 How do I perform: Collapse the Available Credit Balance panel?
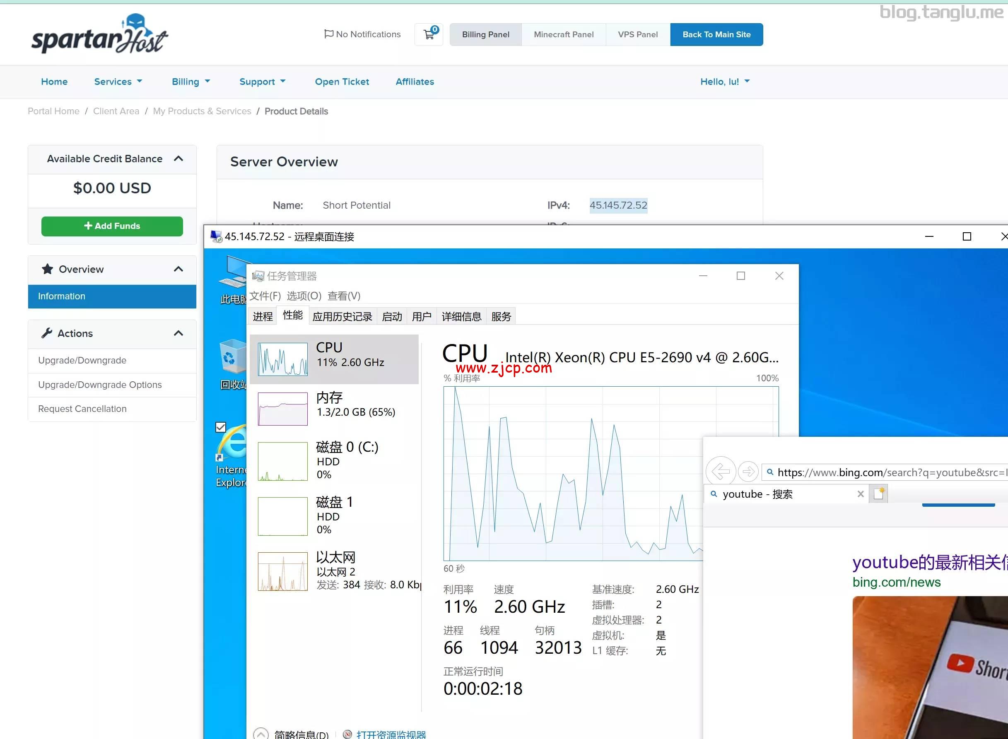point(178,159)
